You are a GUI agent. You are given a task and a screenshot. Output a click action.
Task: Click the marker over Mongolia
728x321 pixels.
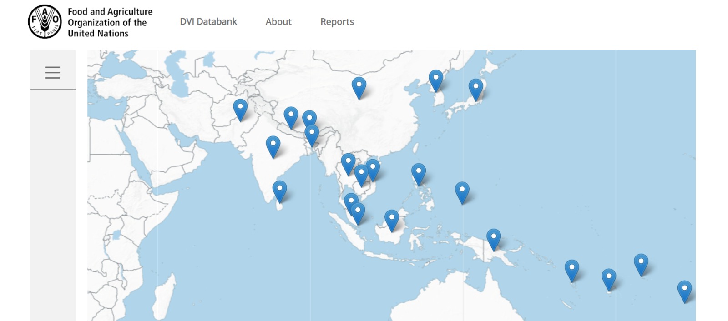(359, 86)
